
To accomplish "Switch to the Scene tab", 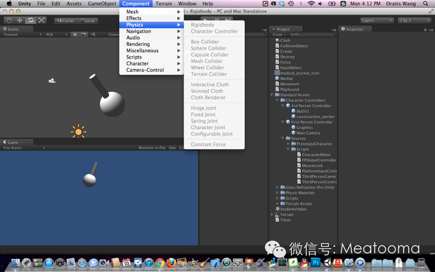I will (17, 29).
